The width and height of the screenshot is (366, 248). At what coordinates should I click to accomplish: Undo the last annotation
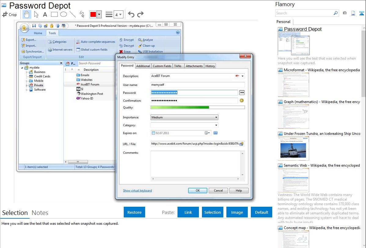[131, 14]
